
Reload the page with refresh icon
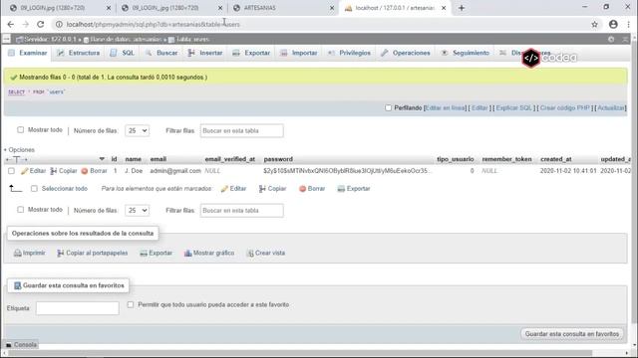[x=40, y=24]
